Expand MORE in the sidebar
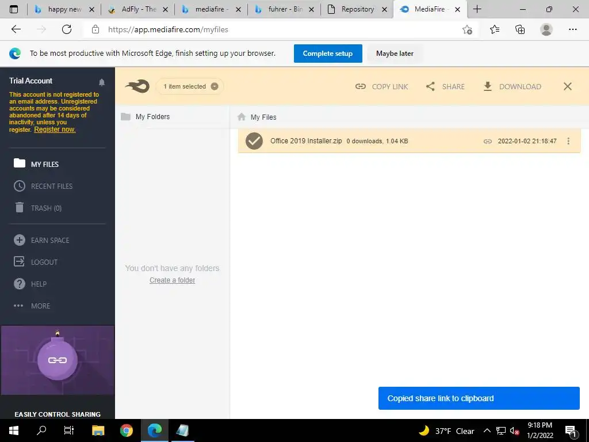 point(32,306)
